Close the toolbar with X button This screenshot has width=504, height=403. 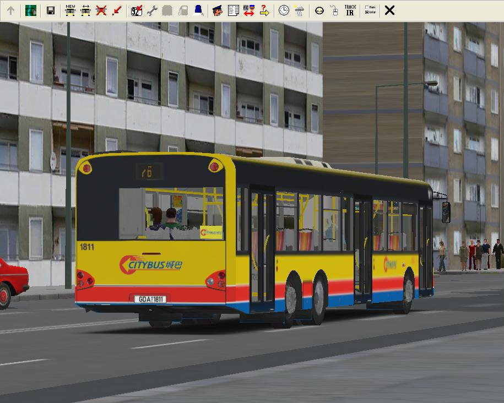[x=389, y=10]
